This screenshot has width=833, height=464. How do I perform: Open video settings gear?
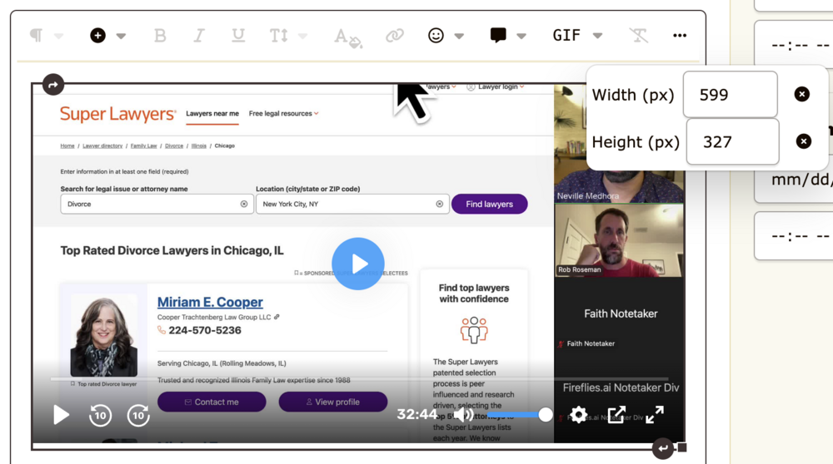click(x=579, y=415)
